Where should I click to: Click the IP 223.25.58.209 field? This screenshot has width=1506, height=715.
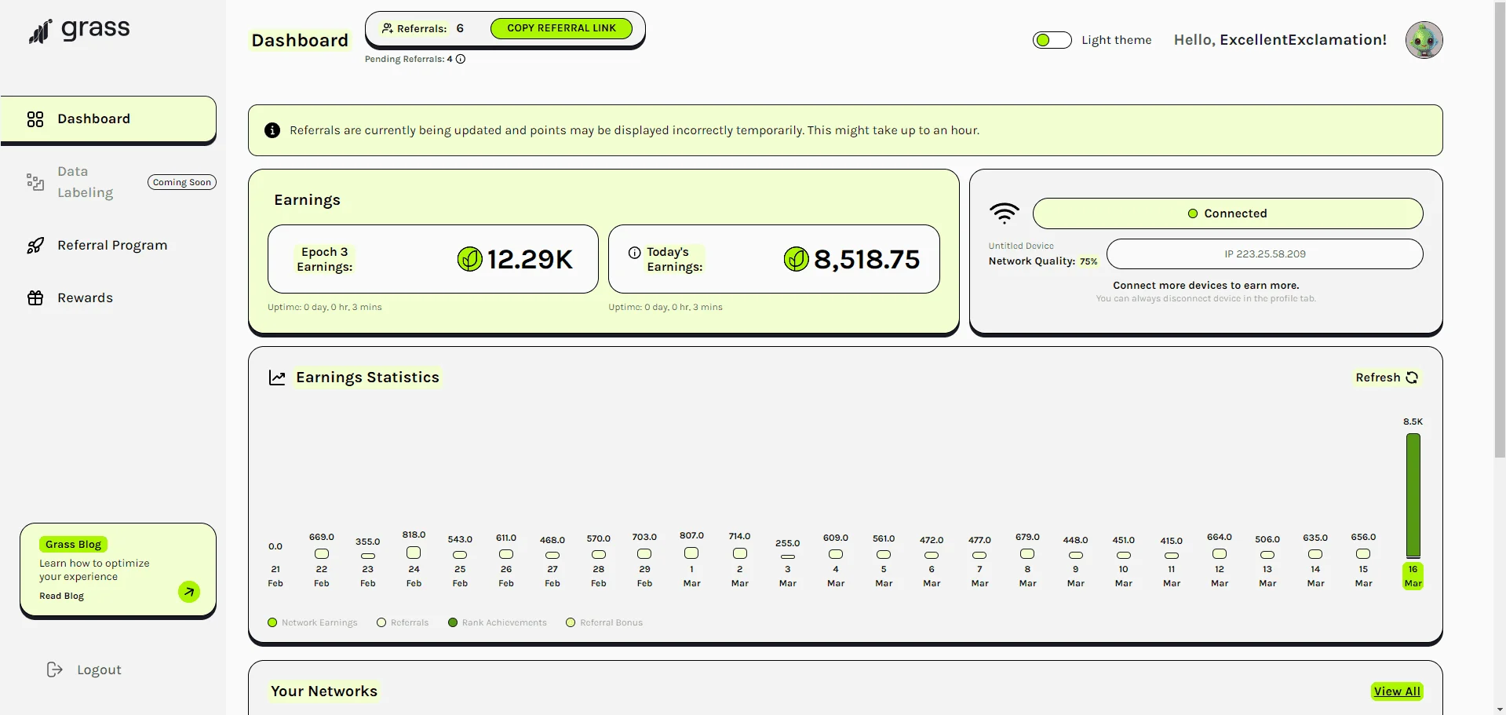pyautogui.click(x=1264, y=254)
